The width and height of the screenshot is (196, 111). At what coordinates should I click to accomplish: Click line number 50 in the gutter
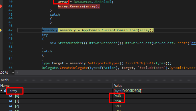[11, 43]
